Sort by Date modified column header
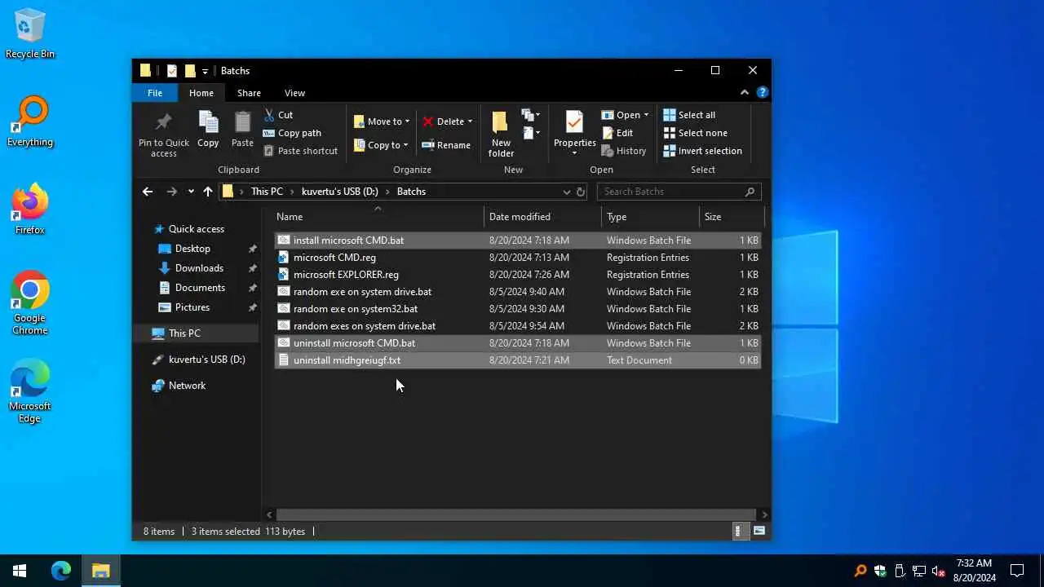The image size is (1044, 587). [x=543, y=217]
